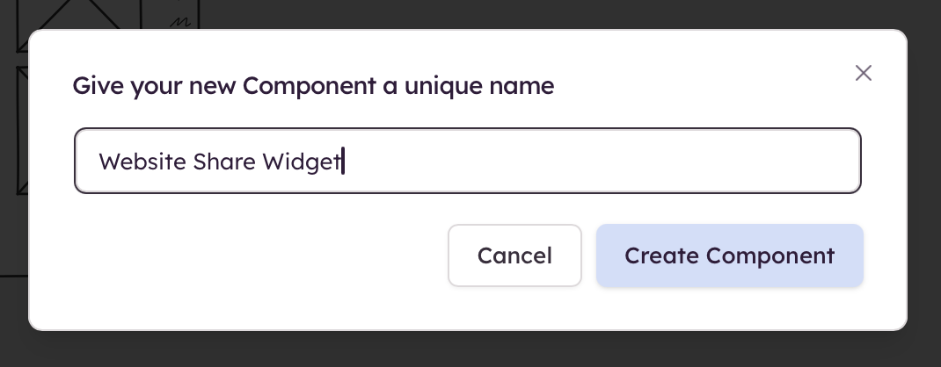The width and height of the screenshot is (941, 367).
Task: Click the Cancel button
Action: pos(514,255)
